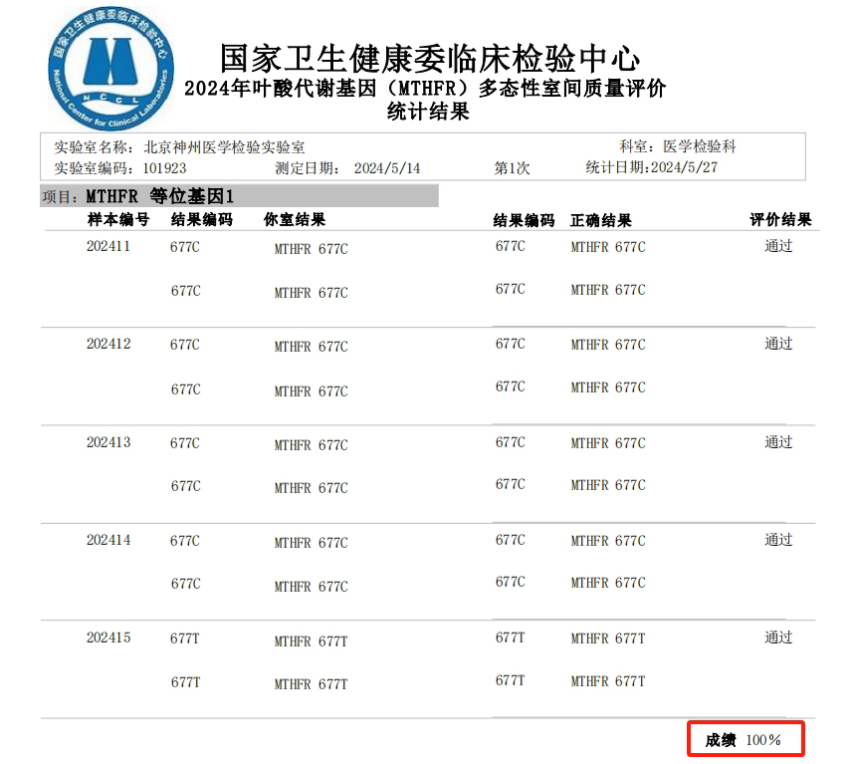Image resolution: width=850 pixels, height=764 pixels.
Task: Select sample number 202411
Action: tap(107, 246)
